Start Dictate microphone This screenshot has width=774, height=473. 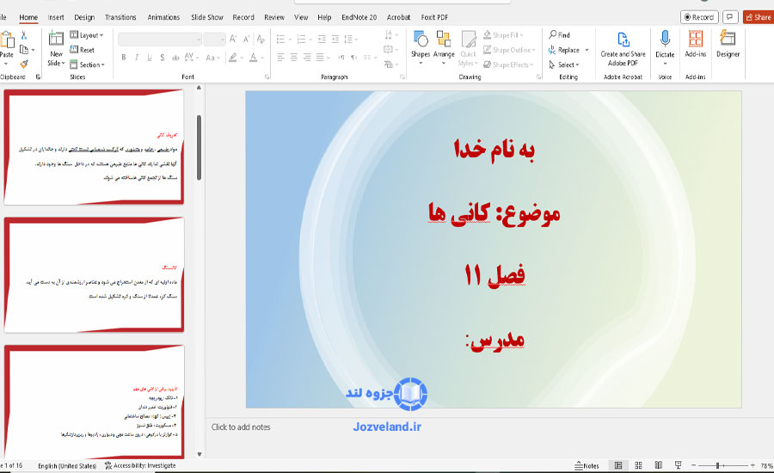665,39
